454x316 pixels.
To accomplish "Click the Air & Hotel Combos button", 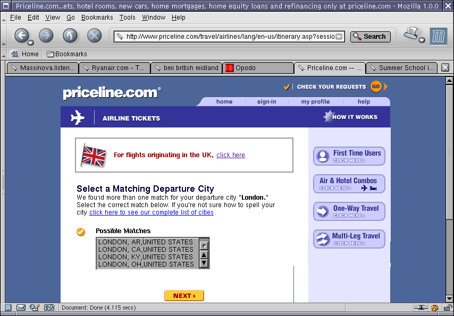I will click(349, 184).
